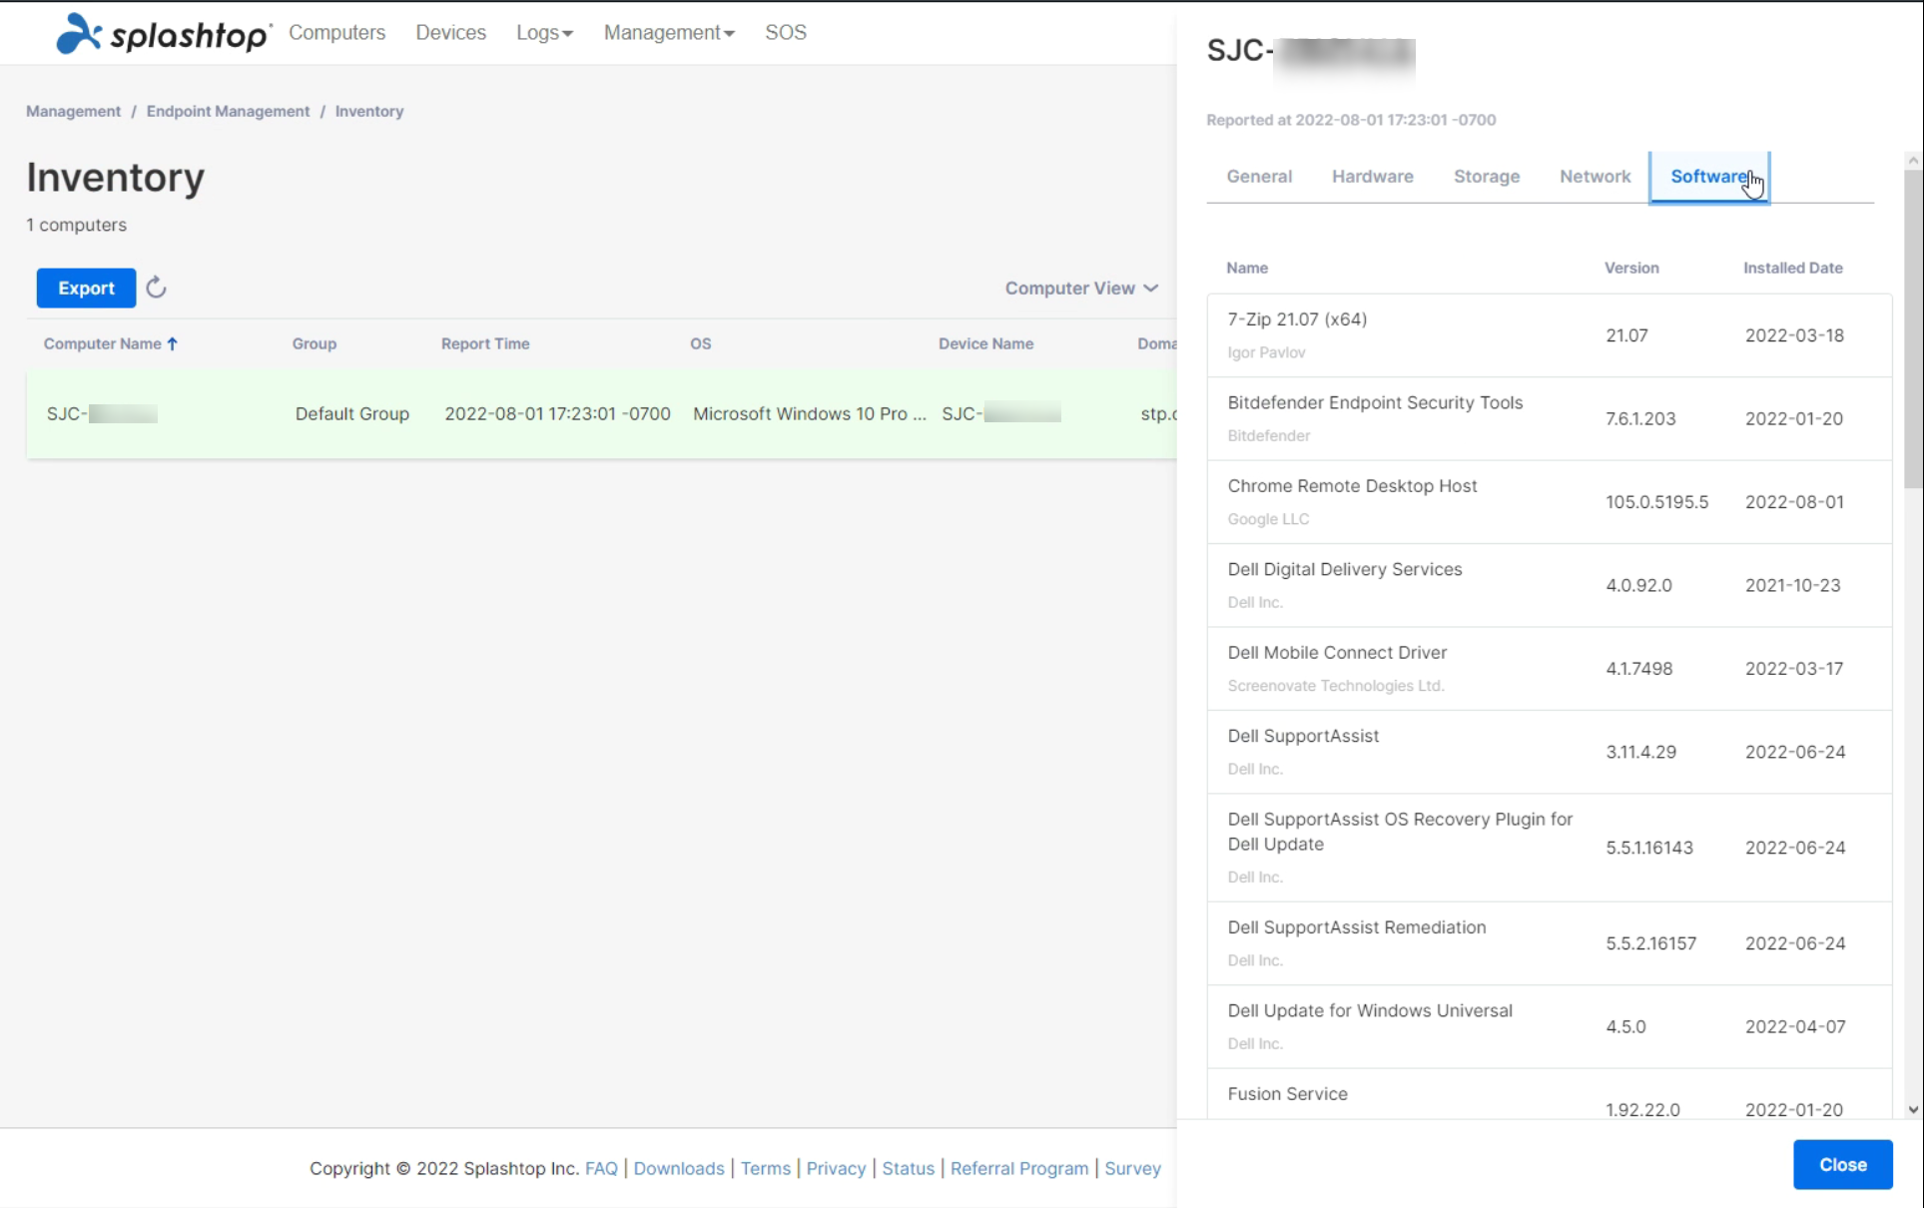
Task: Open Management breadcrumb link
Action: [x=73, y=111]
